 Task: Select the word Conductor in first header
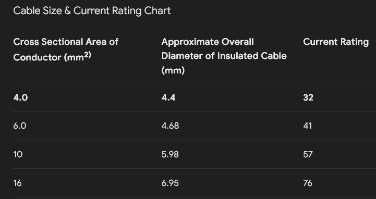click(38, 57)
